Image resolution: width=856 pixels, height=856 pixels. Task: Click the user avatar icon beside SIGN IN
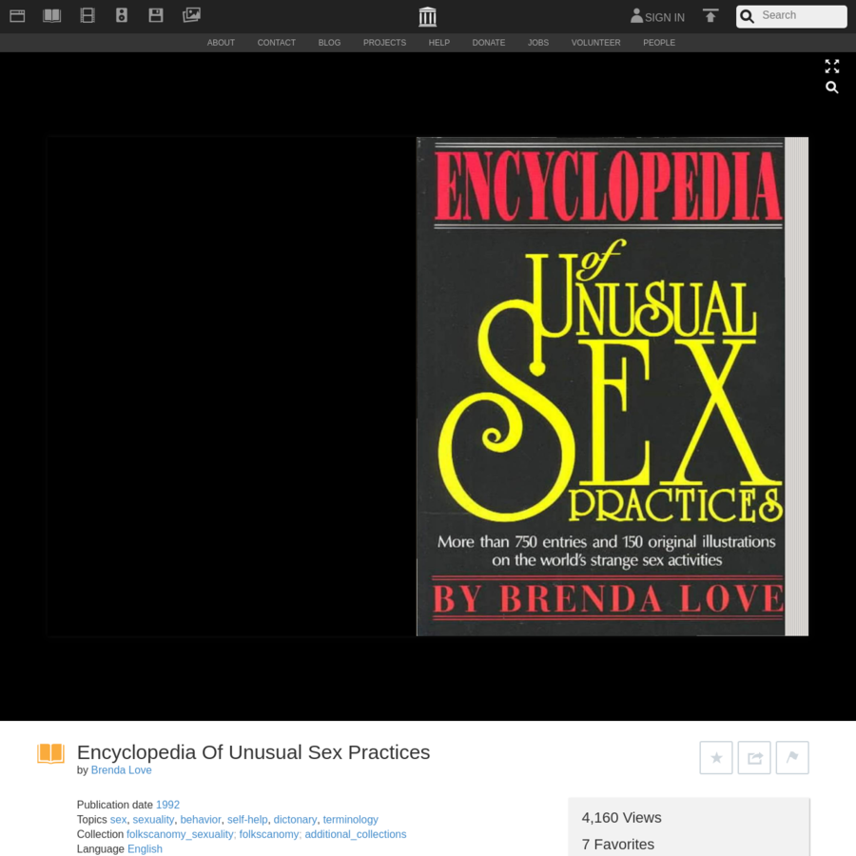pyautogui.click(x=636, y=15)
